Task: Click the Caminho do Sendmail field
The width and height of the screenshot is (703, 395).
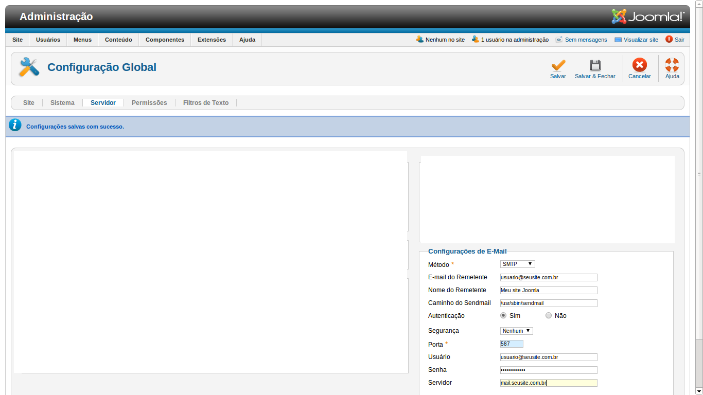Action: 549,303
